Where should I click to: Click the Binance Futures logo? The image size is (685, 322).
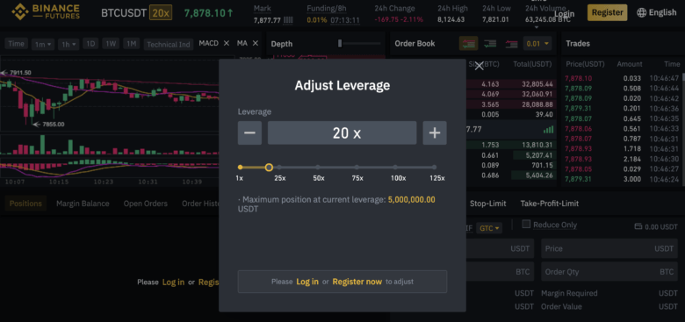(x=46, y=11)
